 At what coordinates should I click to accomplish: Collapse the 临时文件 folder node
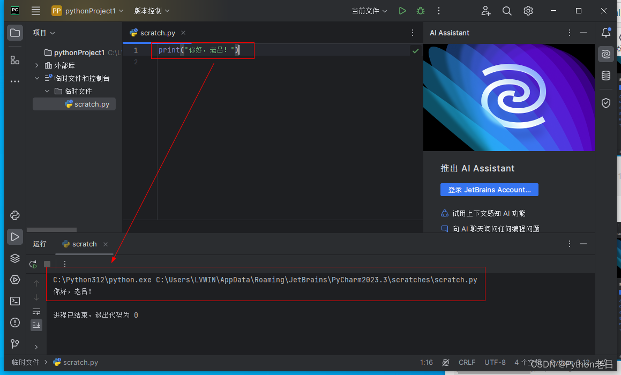[47, 91]
